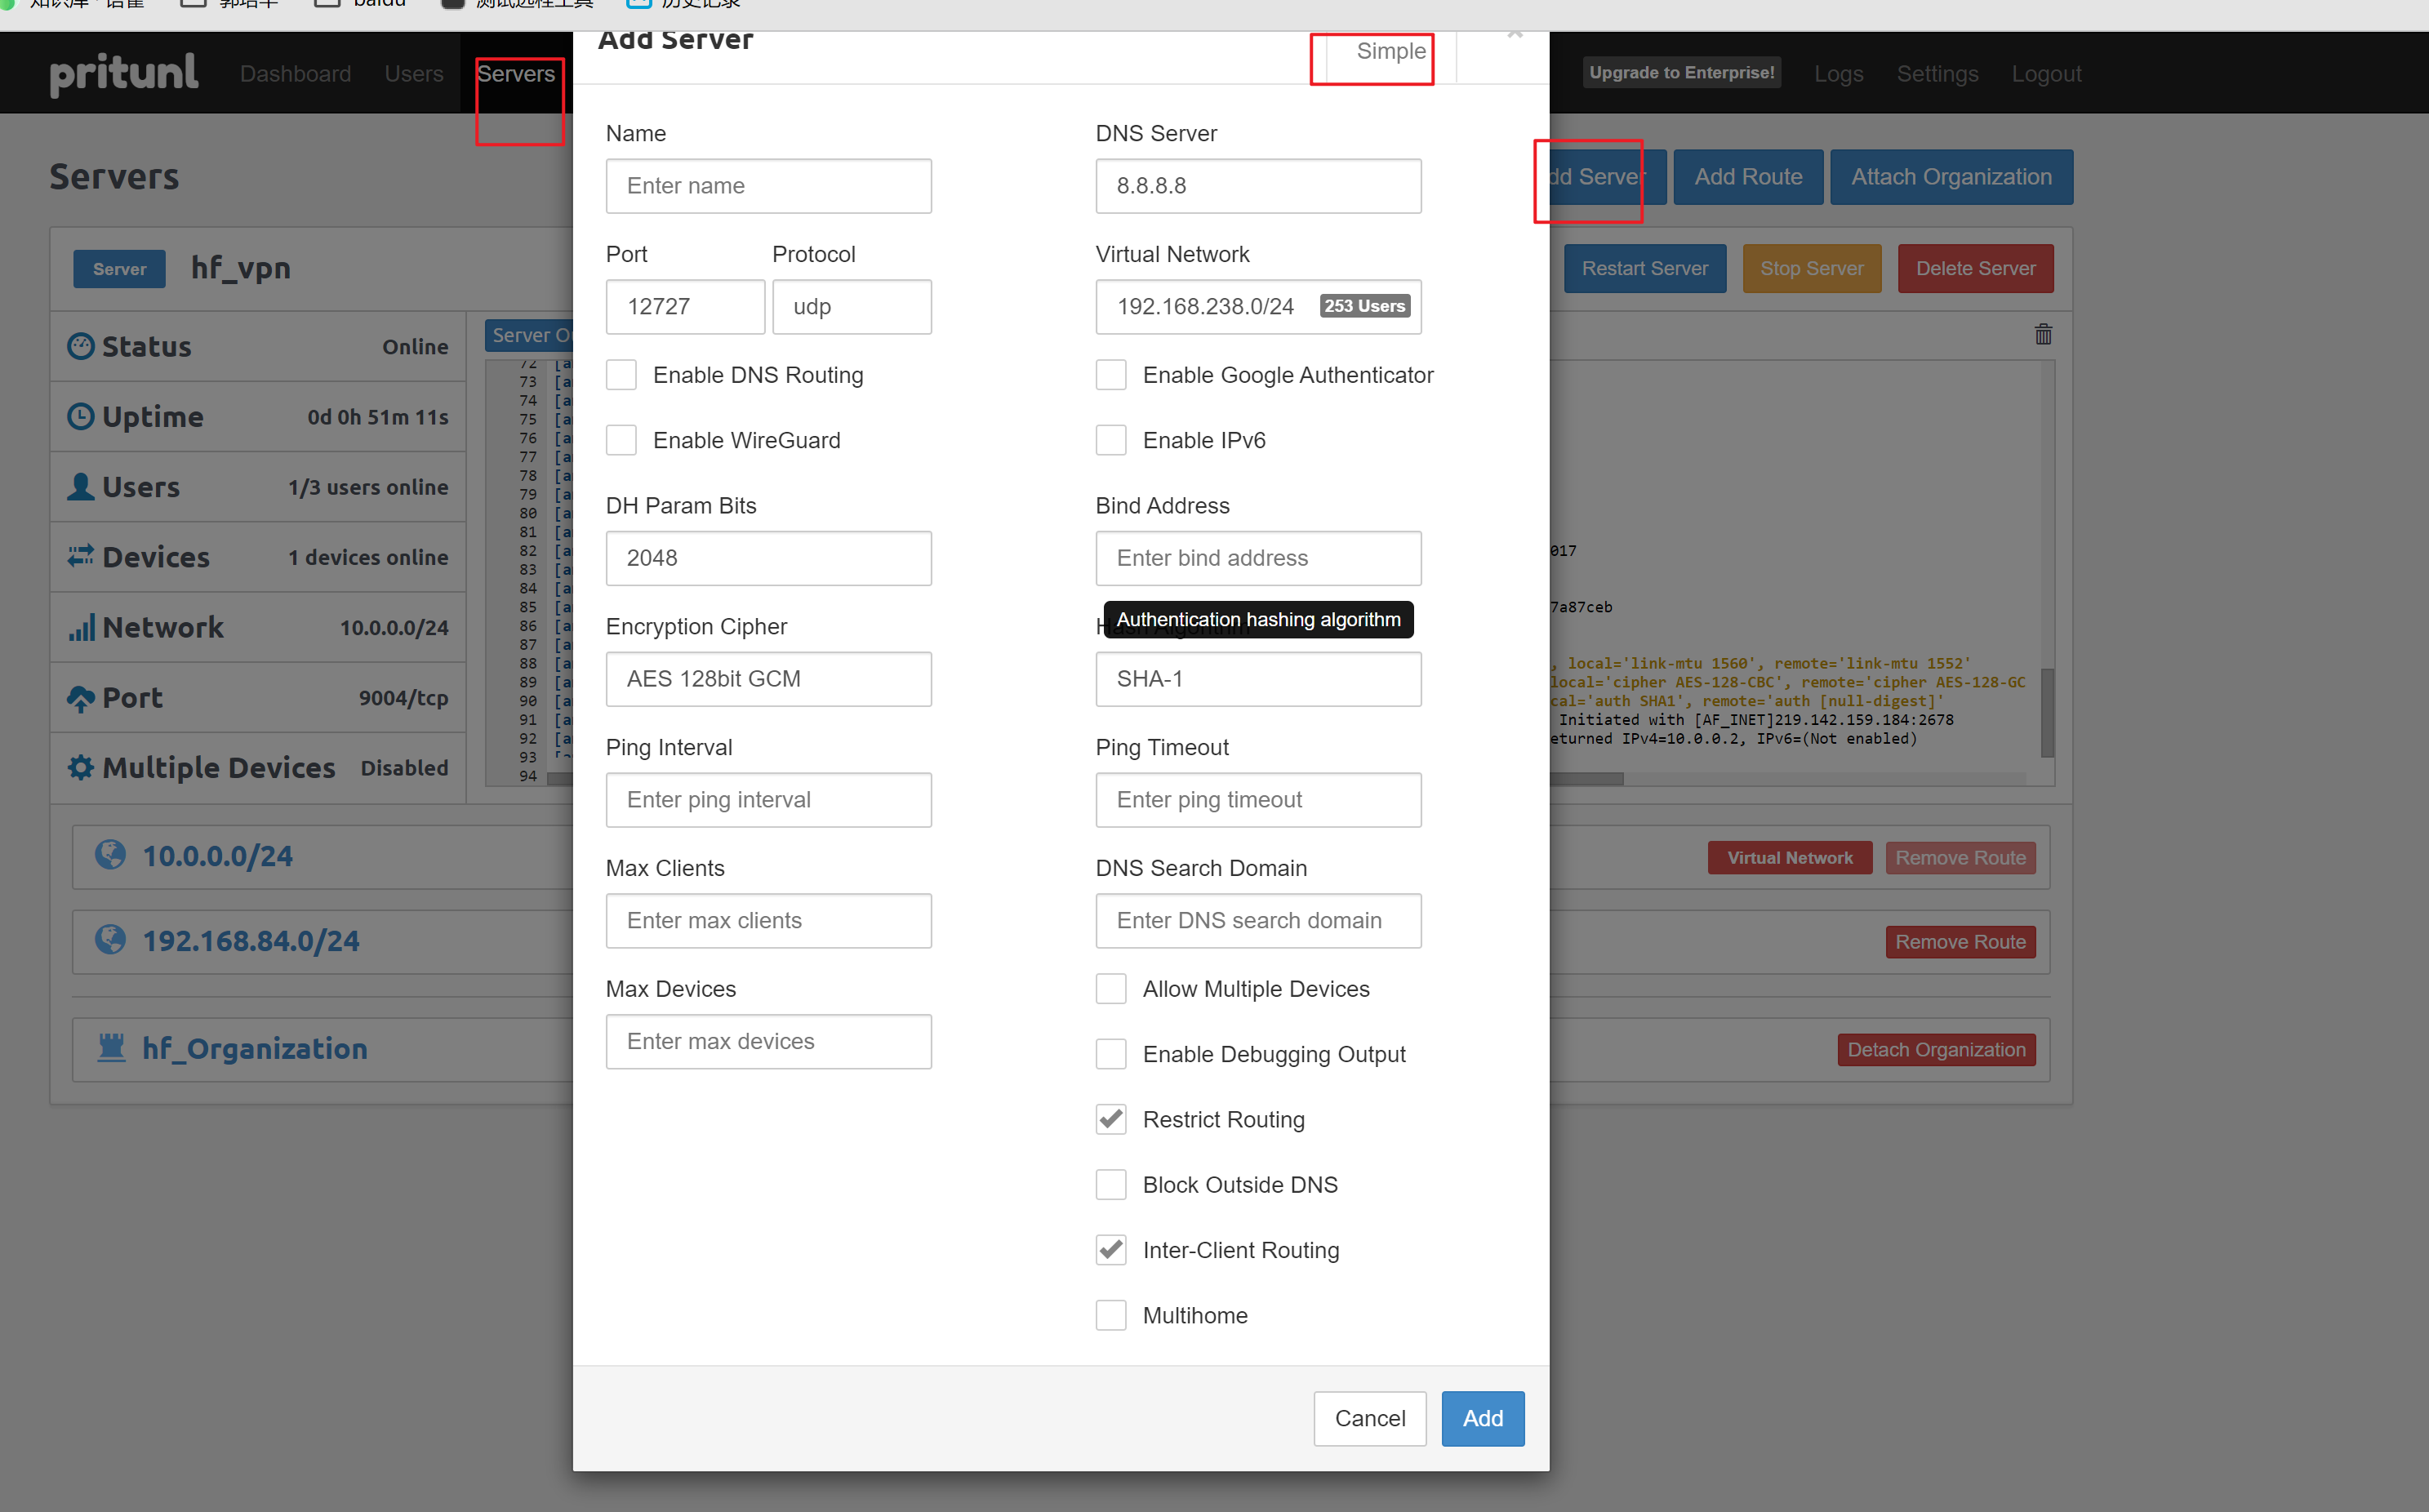Click the pritunl logo
The width and height of the screenshot is (2429, 1512).
[x=124, y=73]
